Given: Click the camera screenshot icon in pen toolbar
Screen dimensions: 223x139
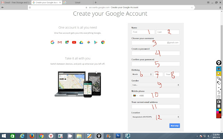Looking at the screenshot, I should click(x=218, y=101).
